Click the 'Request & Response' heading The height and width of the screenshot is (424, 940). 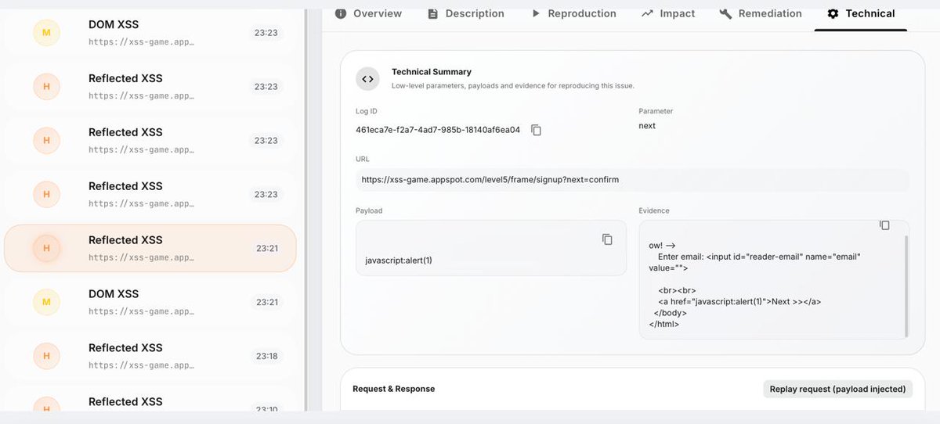393,389
